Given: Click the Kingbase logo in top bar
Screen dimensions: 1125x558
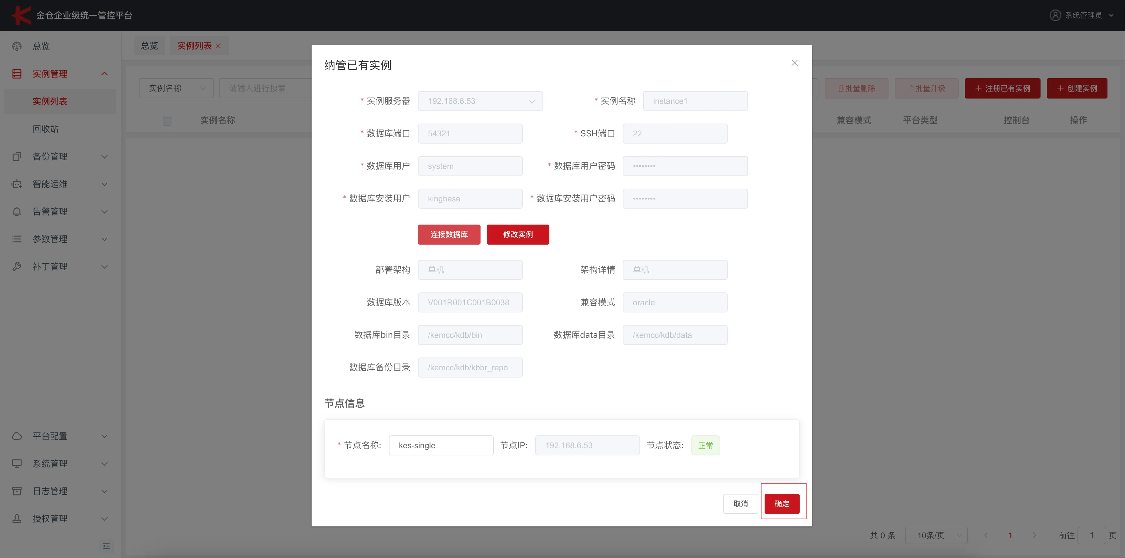Looking at the screenshot, I should tap(21, 15).
